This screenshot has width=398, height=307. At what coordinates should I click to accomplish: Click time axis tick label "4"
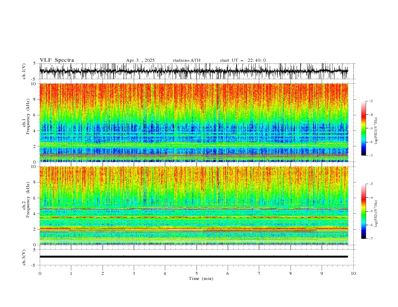[165, 273]
